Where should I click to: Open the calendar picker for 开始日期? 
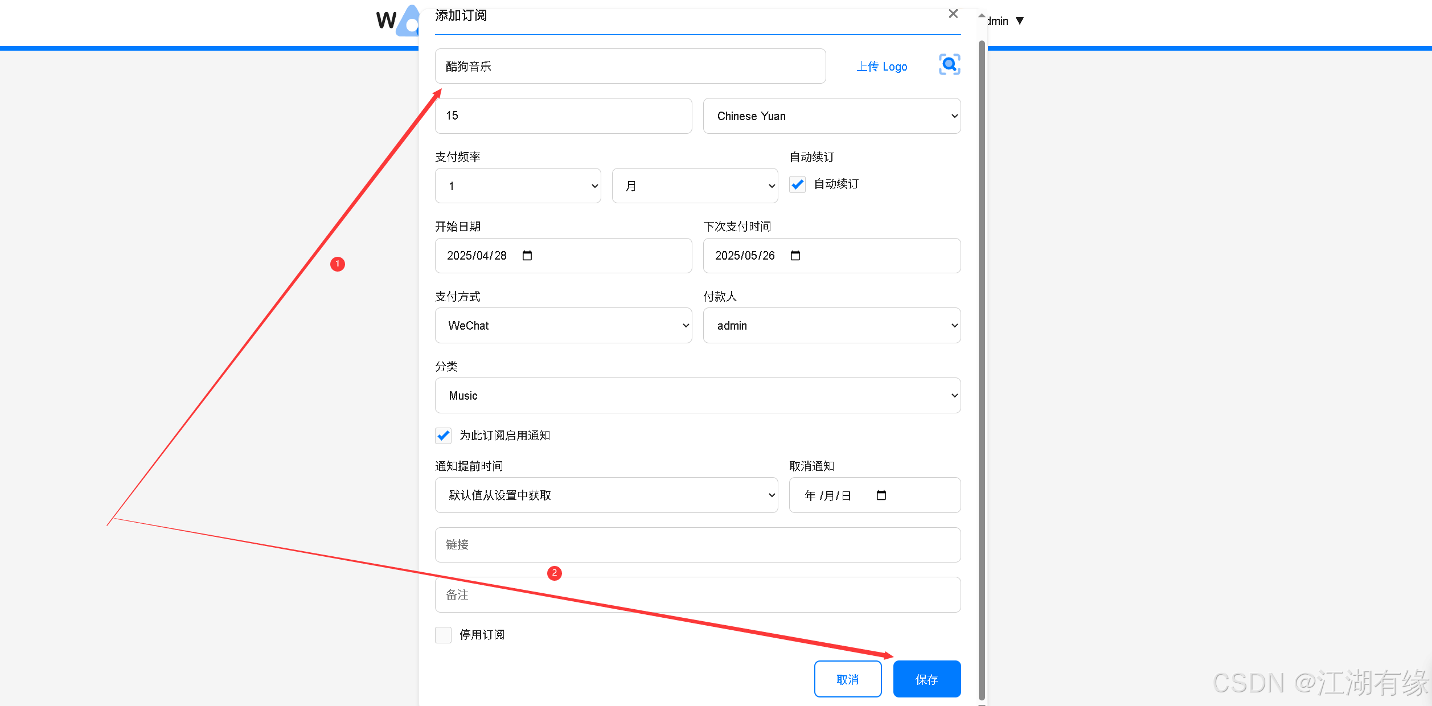[x=527, y=256]
